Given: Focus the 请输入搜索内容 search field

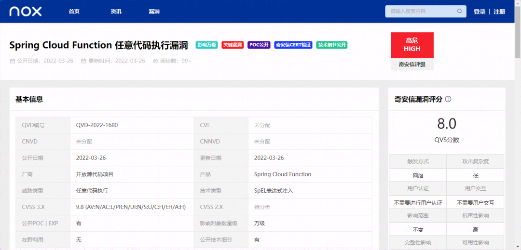Looking at the screenshot, I should click(x=425, y=11).
